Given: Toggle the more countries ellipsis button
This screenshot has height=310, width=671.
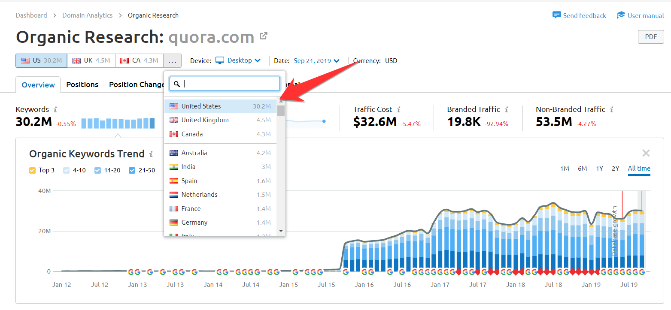Looking at the screenshot, I should coord(172,61).
